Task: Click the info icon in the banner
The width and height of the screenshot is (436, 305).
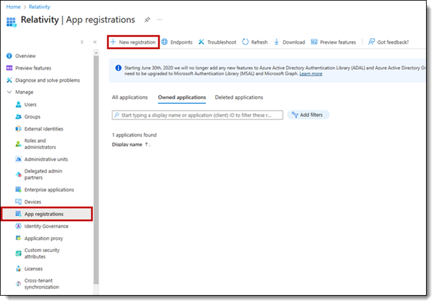Action: point(118,68)
